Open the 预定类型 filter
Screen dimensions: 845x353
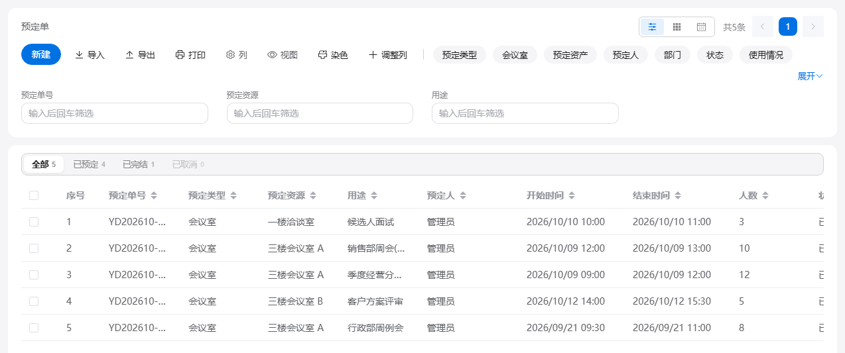click(x=460, y=55)
